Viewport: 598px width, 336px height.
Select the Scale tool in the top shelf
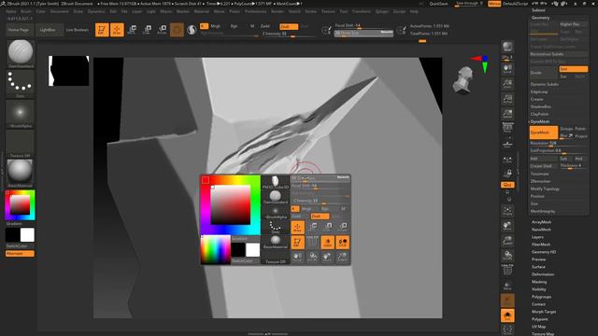[x=147, y=30]
